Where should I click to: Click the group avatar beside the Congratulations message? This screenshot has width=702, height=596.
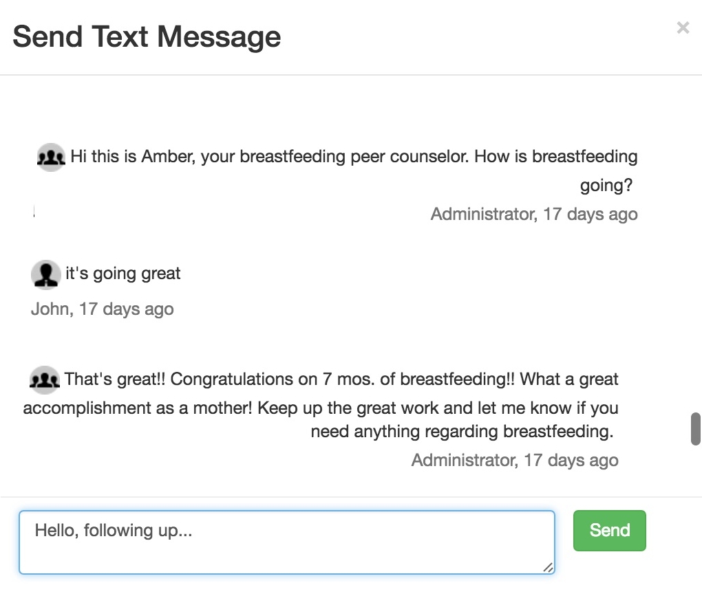(45, 380)
